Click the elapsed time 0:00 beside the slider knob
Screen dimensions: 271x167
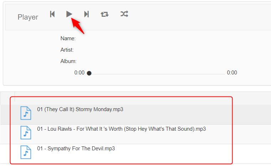click(79, 73)
